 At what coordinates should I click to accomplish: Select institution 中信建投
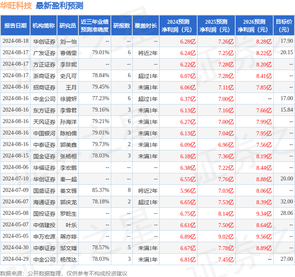click(44, 225)
